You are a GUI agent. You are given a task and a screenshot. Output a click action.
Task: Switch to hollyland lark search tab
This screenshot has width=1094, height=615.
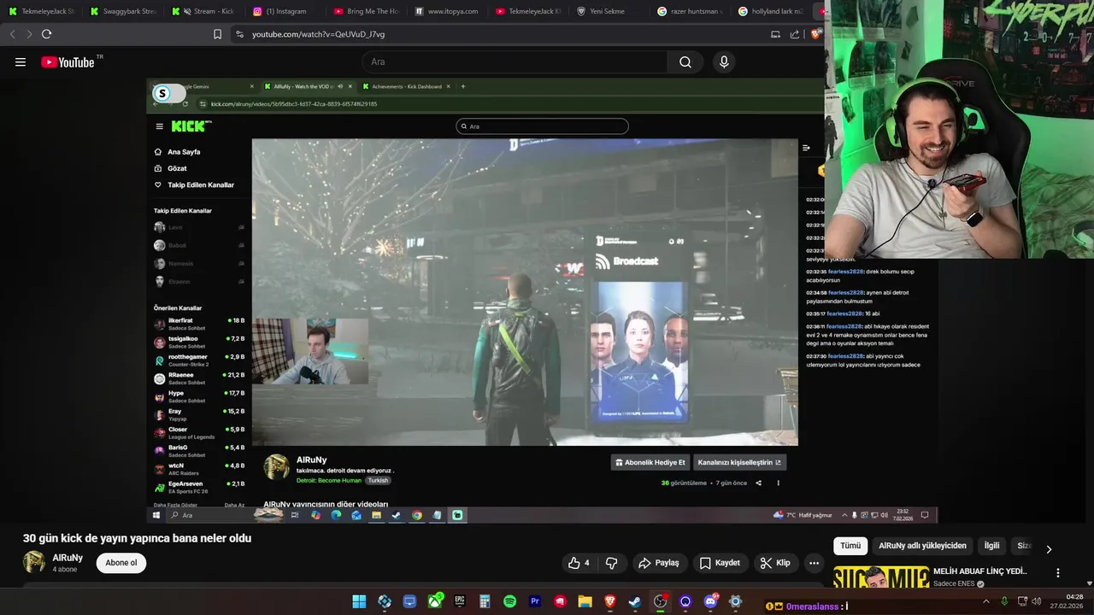click(771, 11)
